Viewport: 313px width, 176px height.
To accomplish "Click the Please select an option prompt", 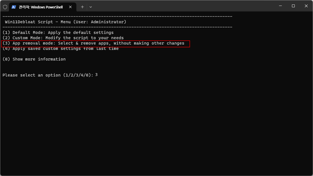I will (48, 75).
